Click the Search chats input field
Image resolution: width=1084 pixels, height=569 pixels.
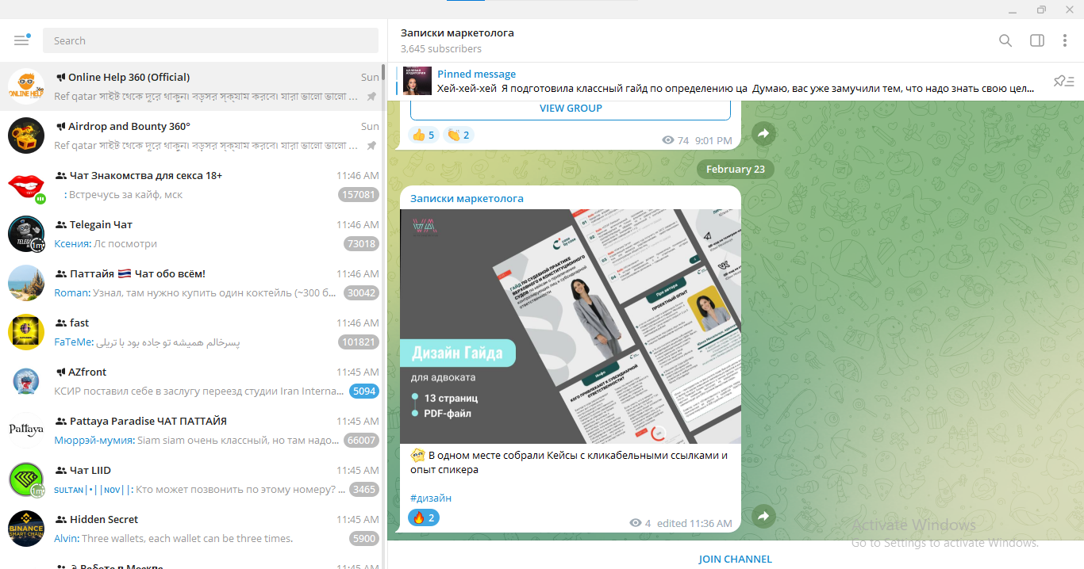pos(210,40)
